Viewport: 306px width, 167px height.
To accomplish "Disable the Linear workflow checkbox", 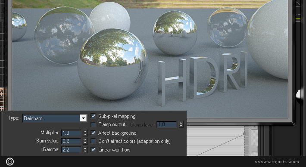I will point(93,150).
